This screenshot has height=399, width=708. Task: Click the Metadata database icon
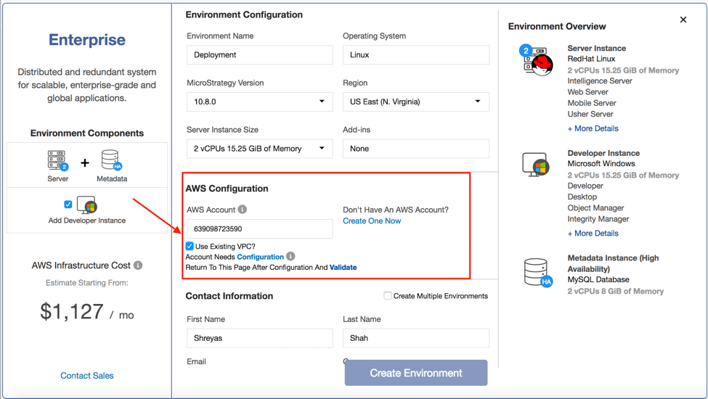(x=111, y=160)
